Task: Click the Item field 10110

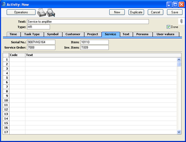Action: (94, 42)
